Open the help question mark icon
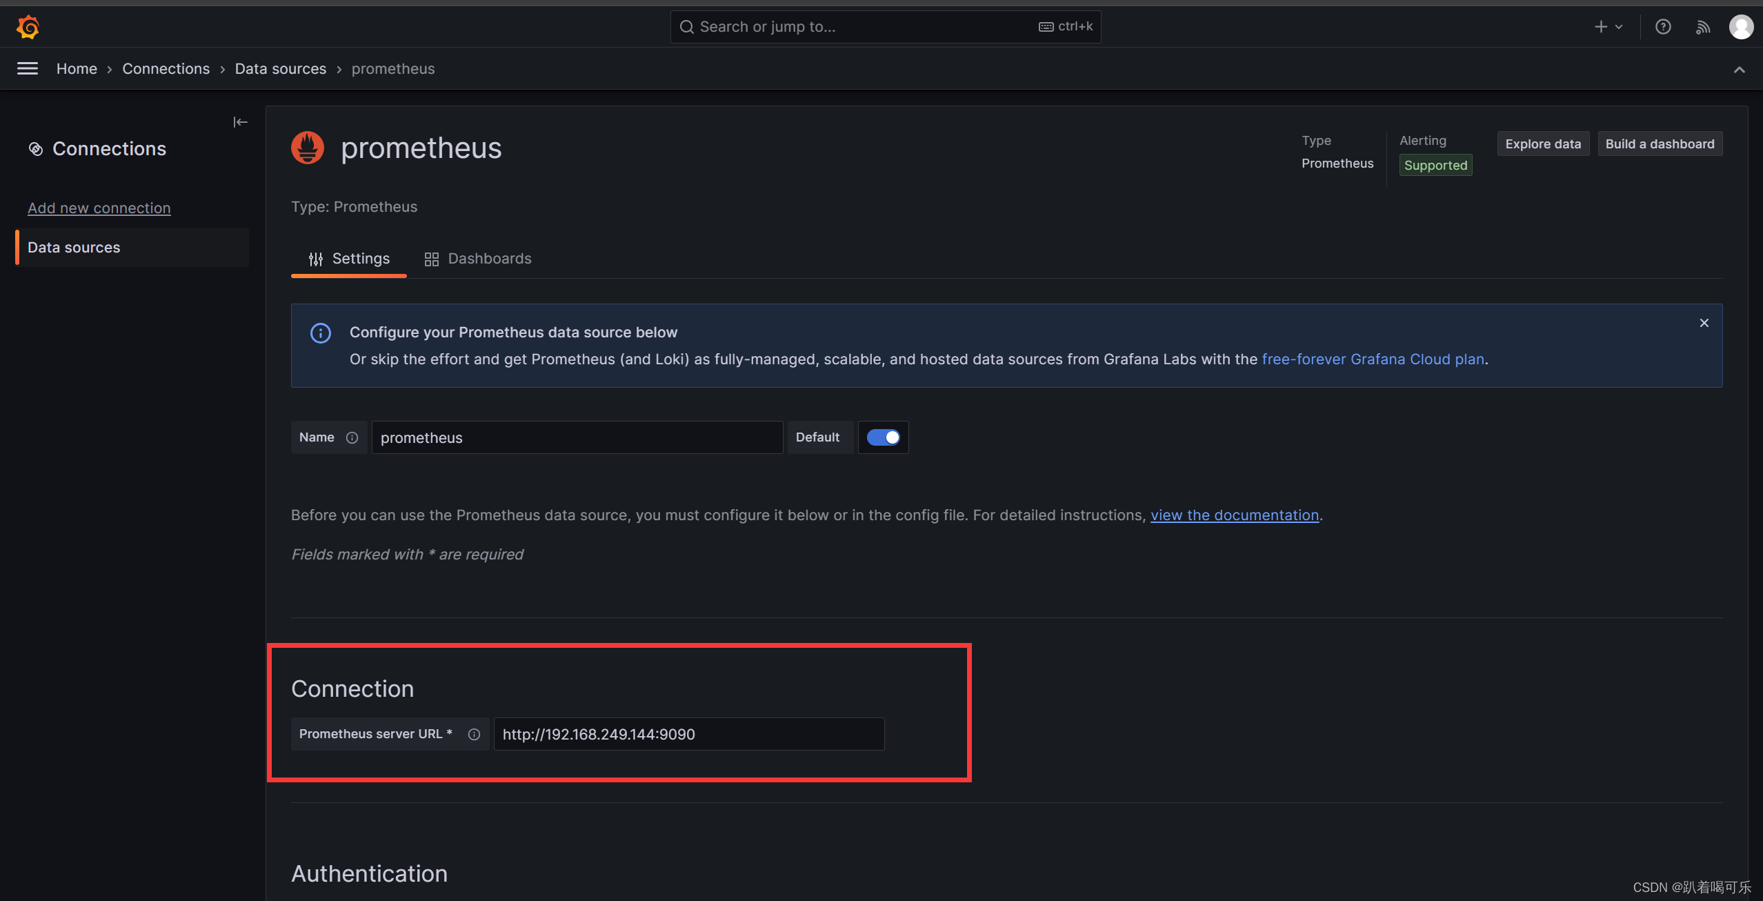This screenshot has width=1763, height=901. coord(1663,27)
